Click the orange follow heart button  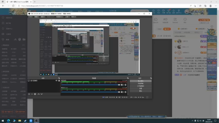coord(167,29)
